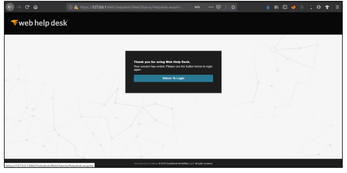Click the red circular extension icon
The height and width of the screenshot is (173, 347).
pos(293,7)
